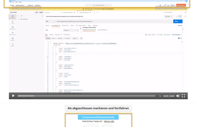Open the Cookies link right of the request tabs
The height and width of the screenshot is (127, 204).
(x=180, y=25)
